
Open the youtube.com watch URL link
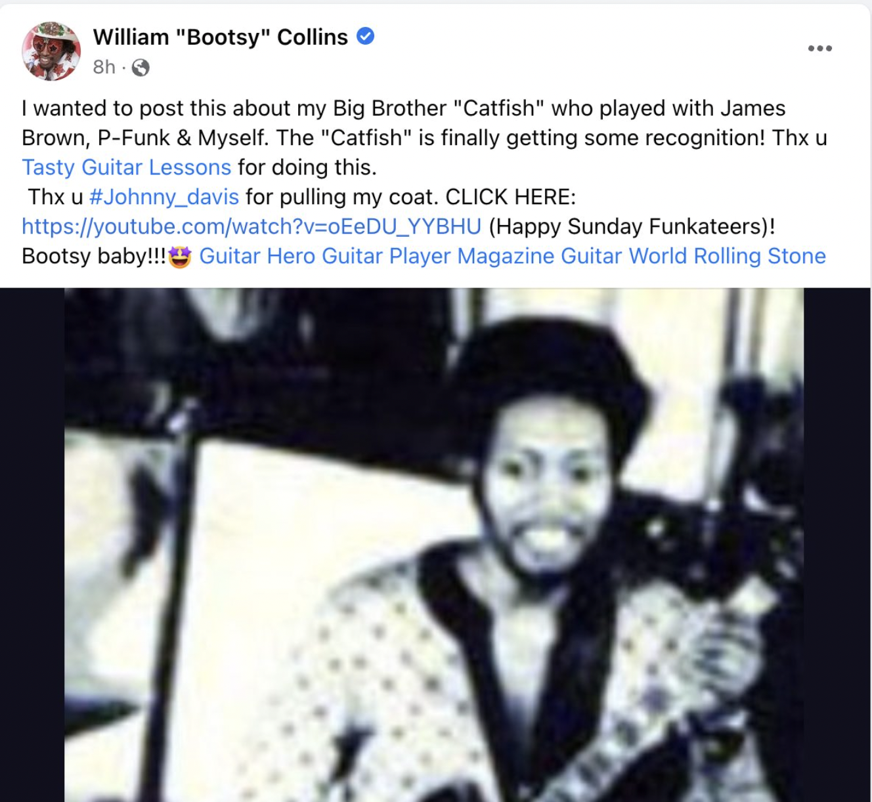[x=251, y=226]
